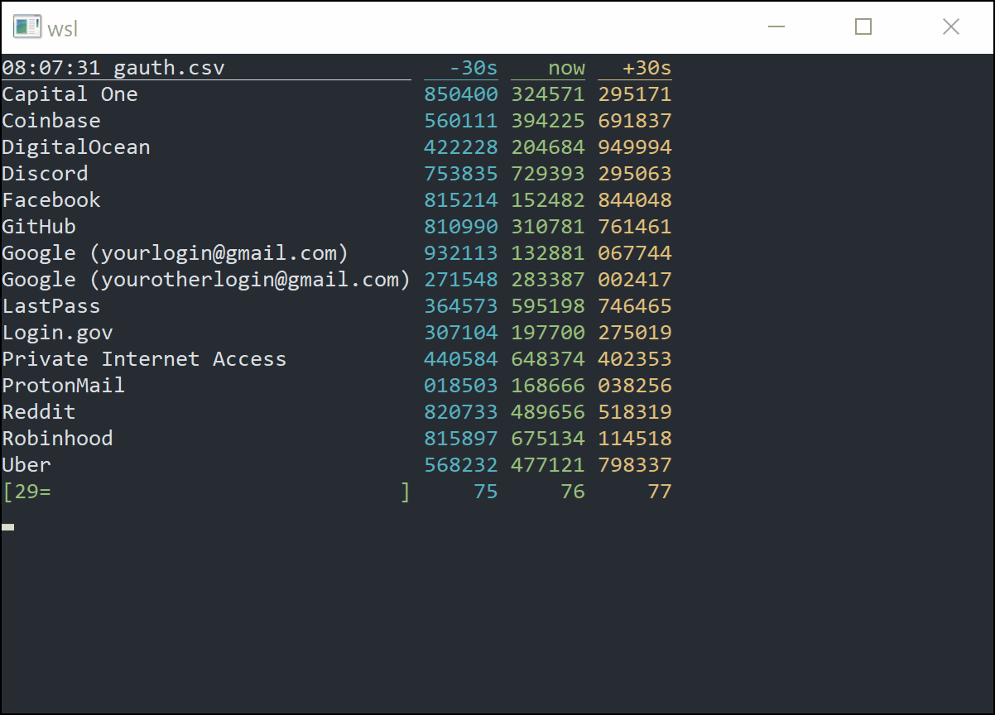
Task: Select the 'Reddit' account label
Action: [x=39, y=412]
